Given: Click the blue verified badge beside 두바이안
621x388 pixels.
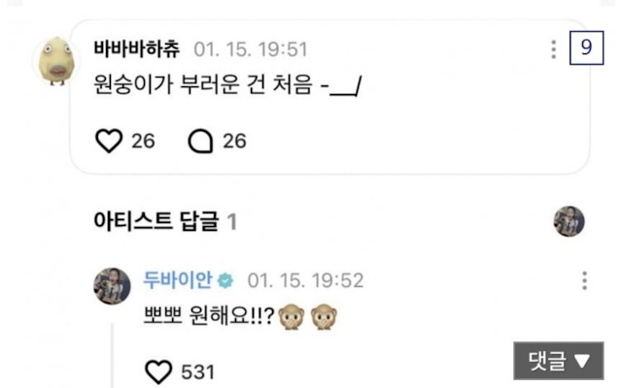Looking at the screenshot, I should pyautogui.click(x=224, y=281).
